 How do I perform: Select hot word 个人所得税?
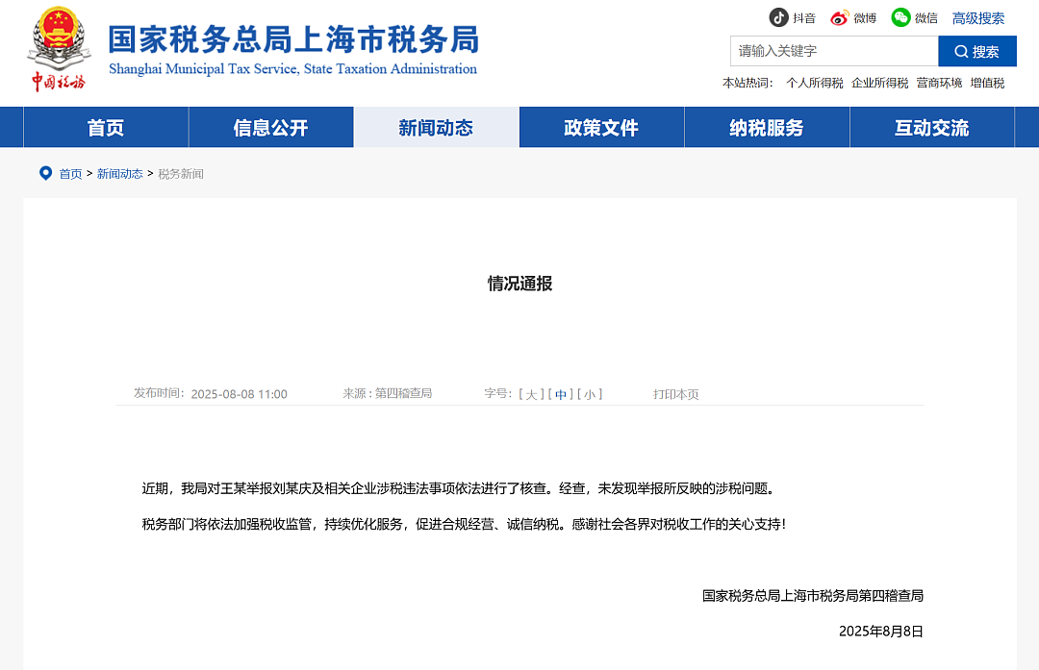tap(815, 83)
